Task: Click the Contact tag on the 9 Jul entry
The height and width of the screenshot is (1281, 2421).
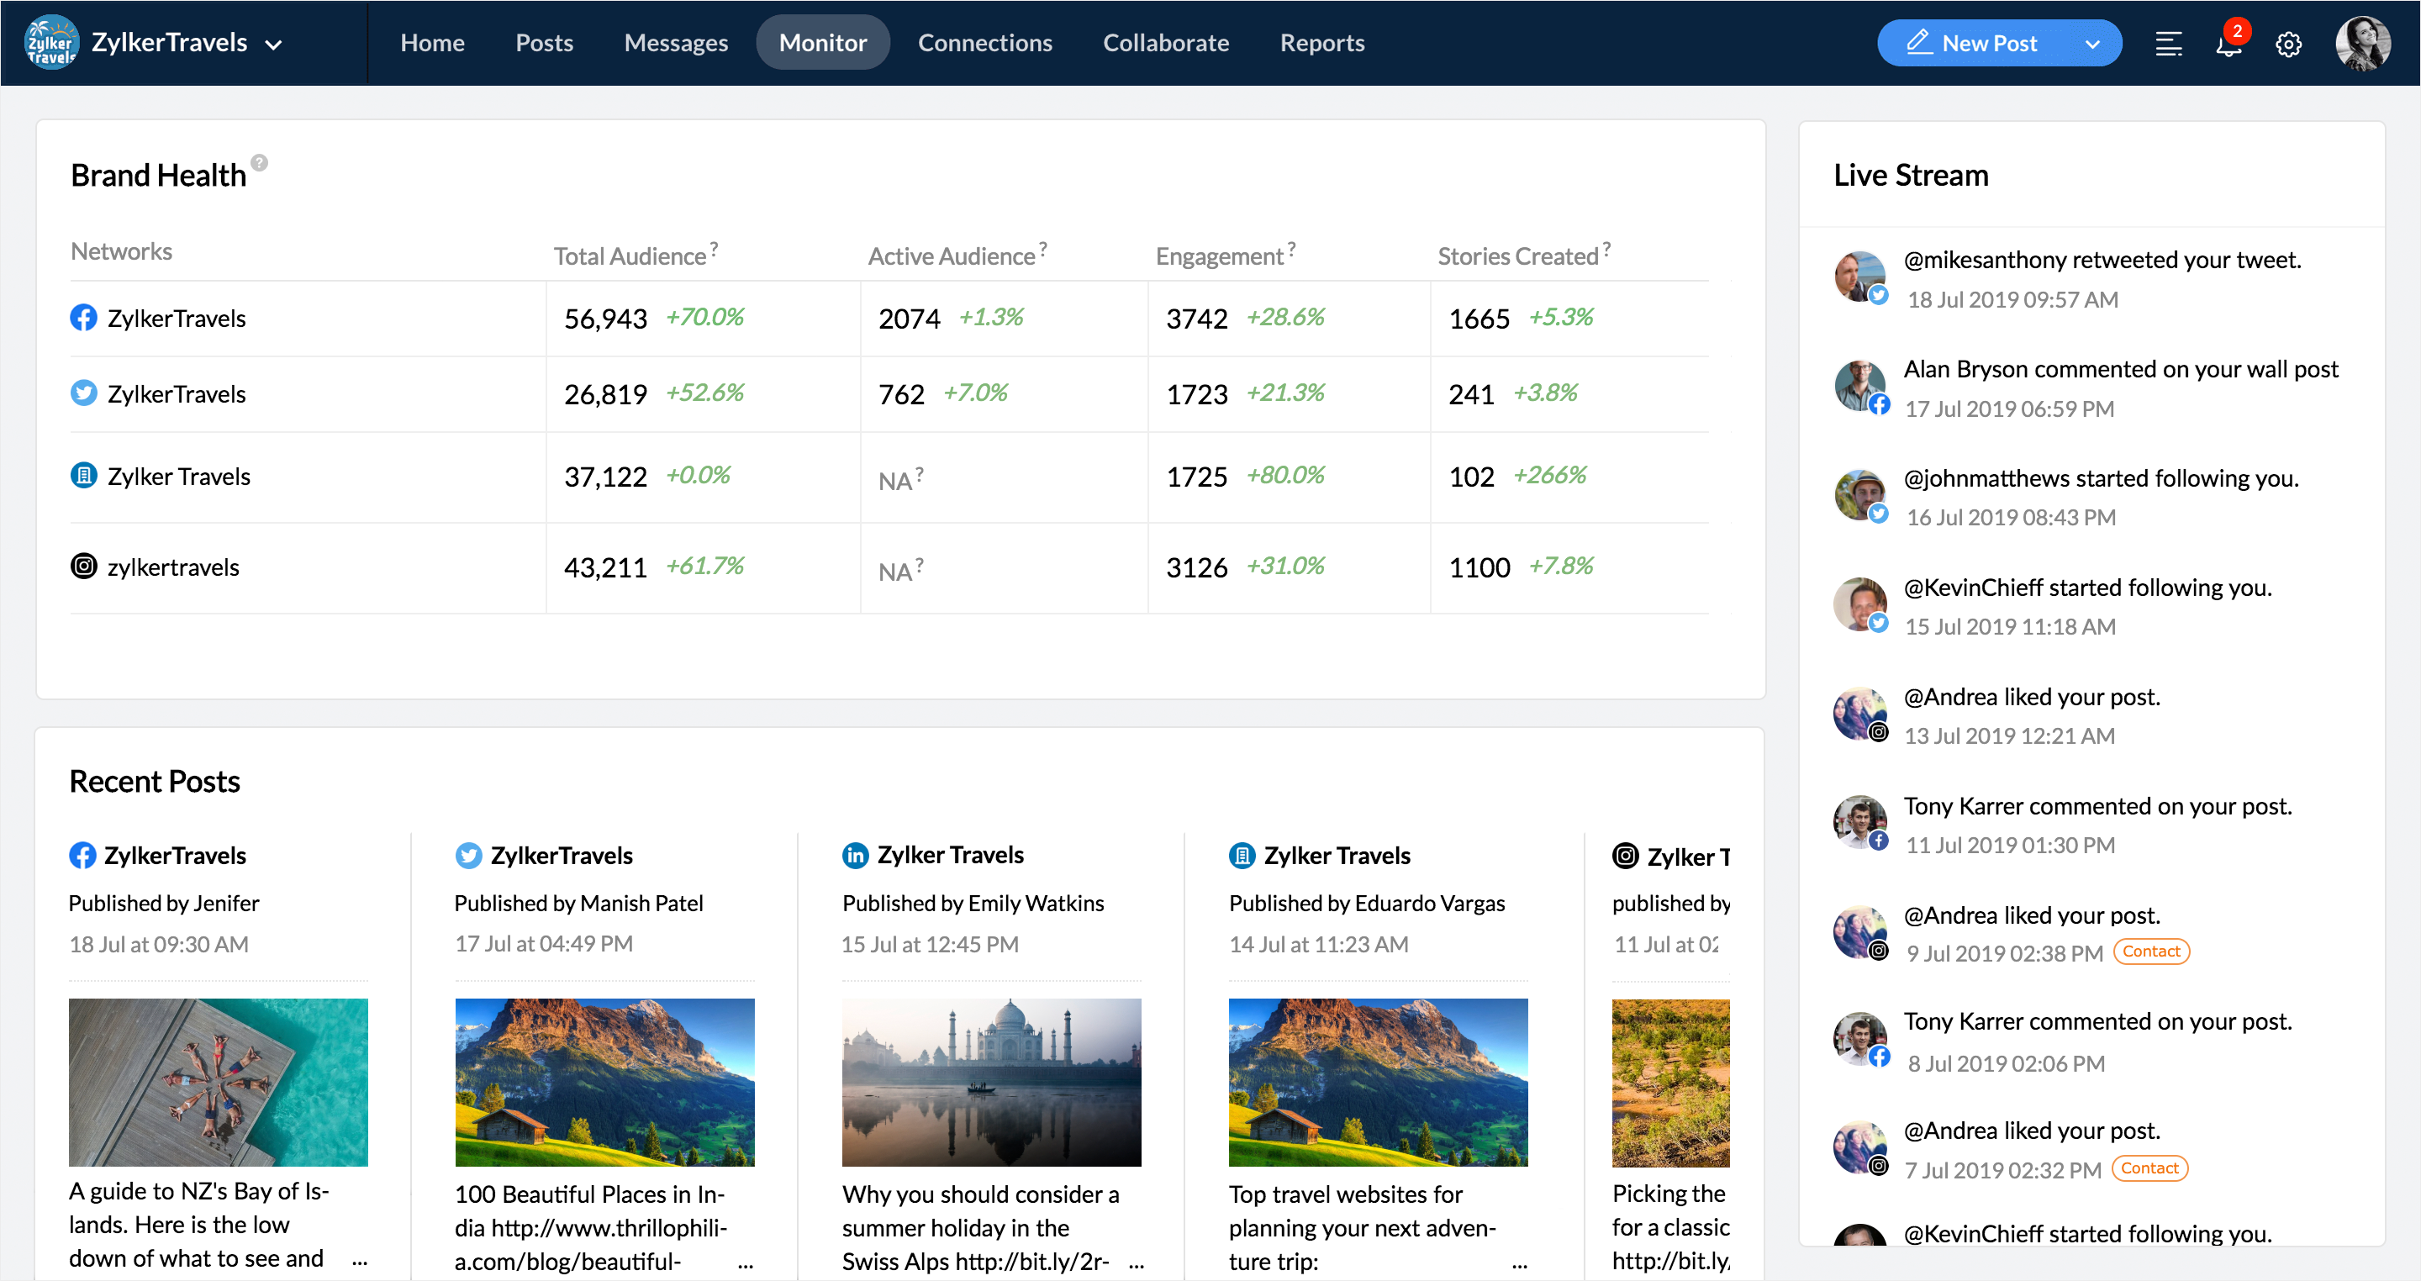Action: coord(2150,952)
